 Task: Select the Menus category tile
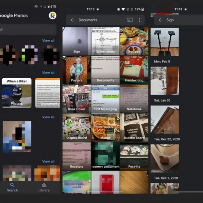105,128
